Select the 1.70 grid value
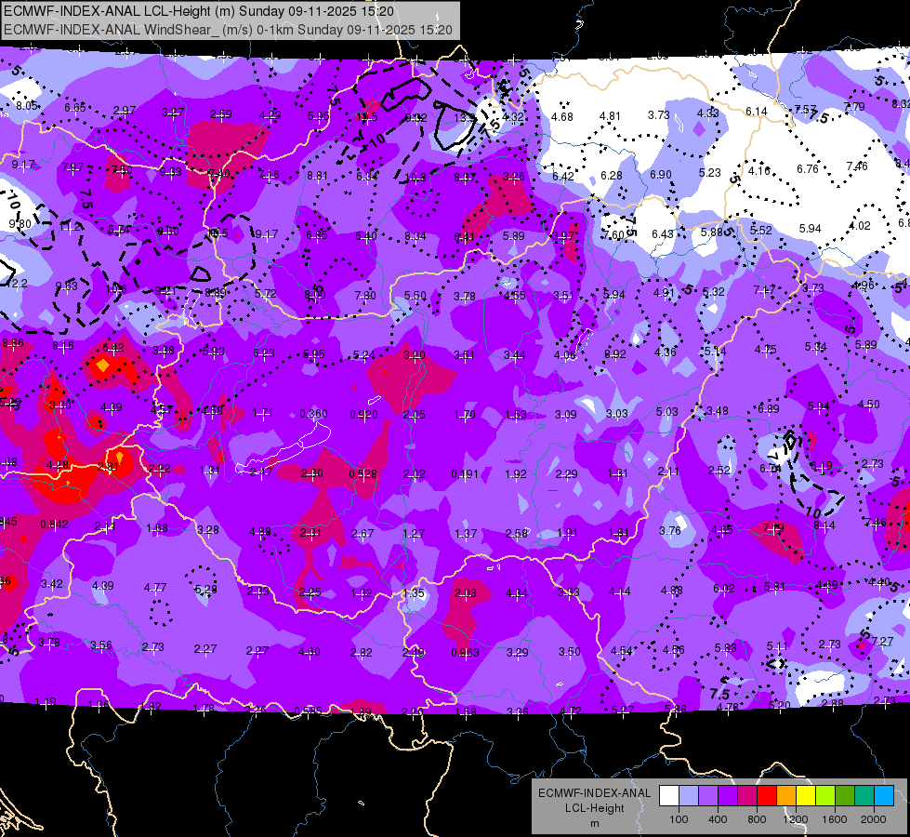Screen dimensions: 910x837 coord(464,415)
